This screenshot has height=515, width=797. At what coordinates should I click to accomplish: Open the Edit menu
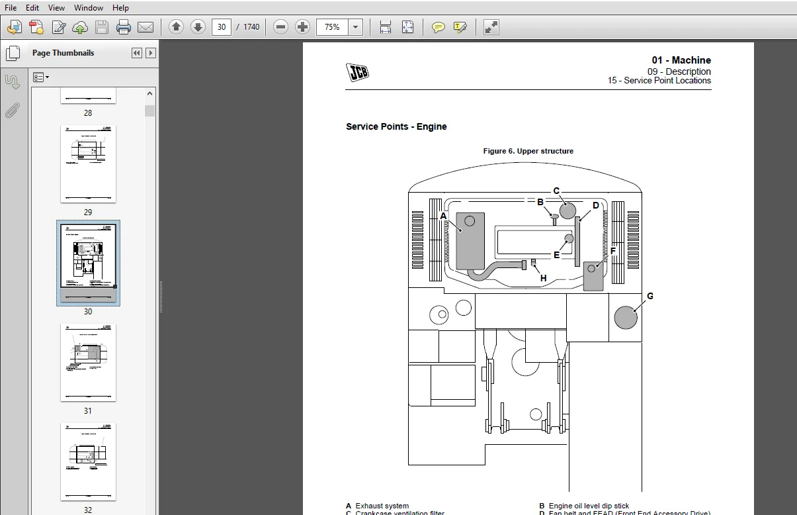(x=32, y=8)
